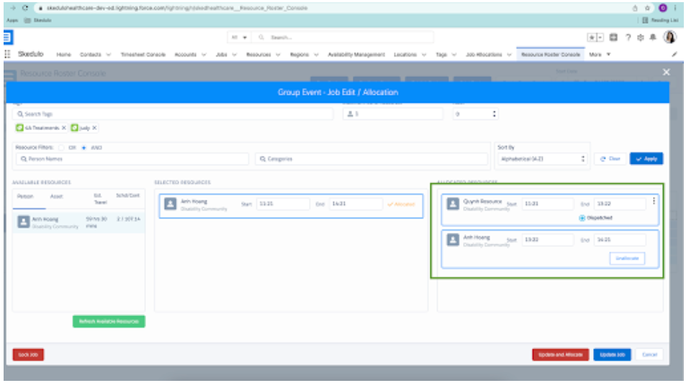Expand the Accounts nav dropdown chevron
The image size is (686, 383).
pos(204,55)
